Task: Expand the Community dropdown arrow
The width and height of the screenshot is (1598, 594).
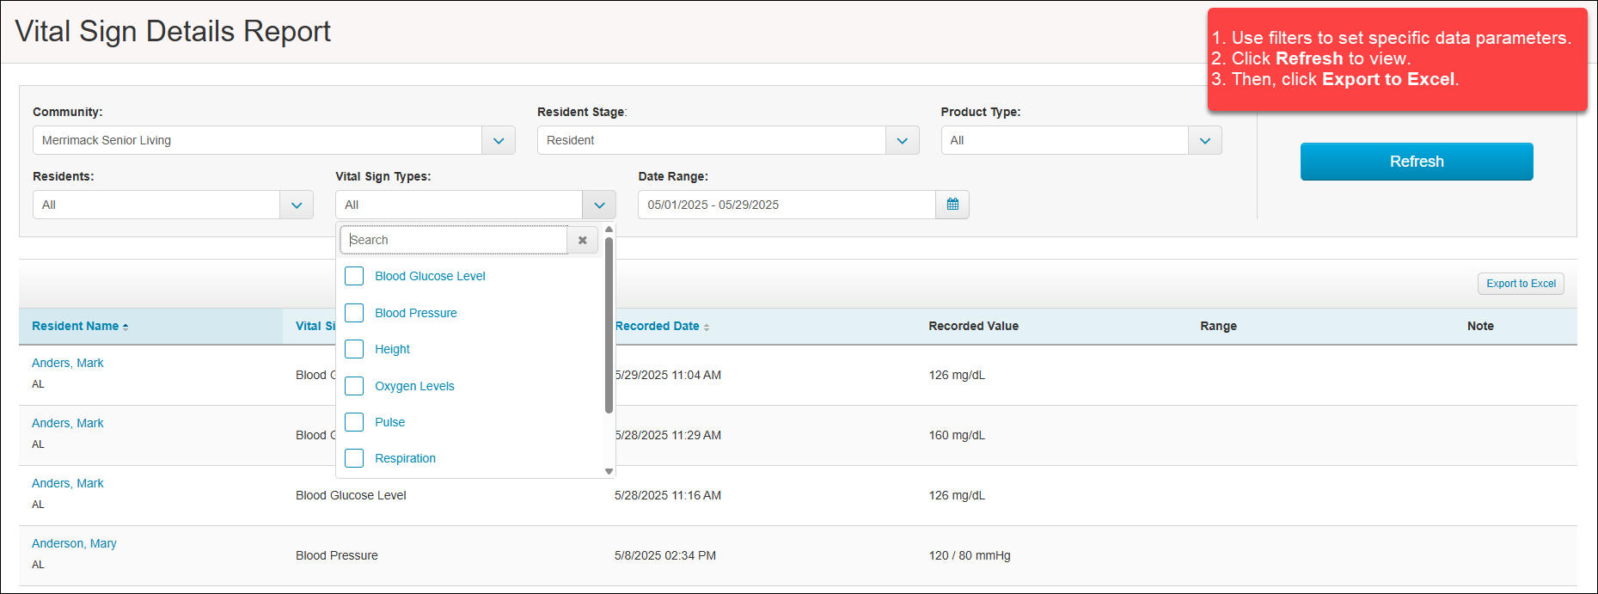Action: pos(499,140)
